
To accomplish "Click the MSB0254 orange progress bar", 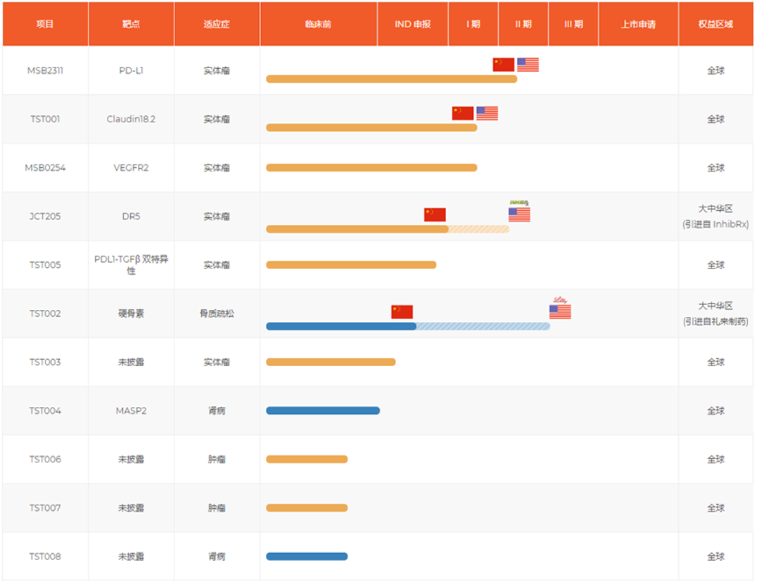I will click(371, 168).
